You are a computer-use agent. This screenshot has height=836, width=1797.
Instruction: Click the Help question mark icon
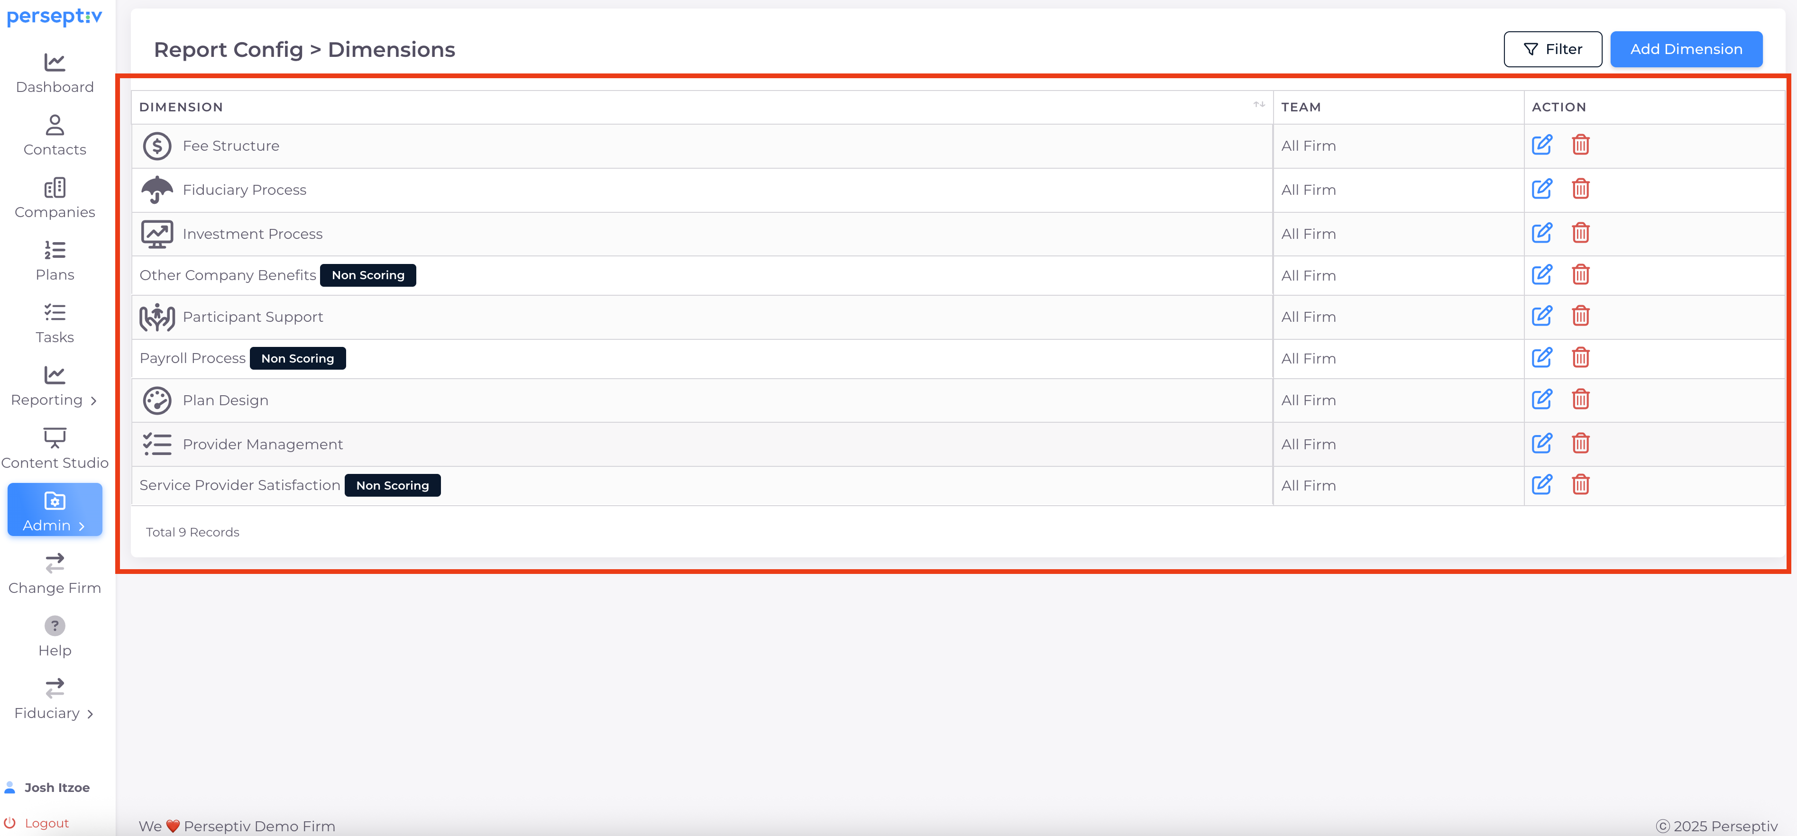(55, 626)
